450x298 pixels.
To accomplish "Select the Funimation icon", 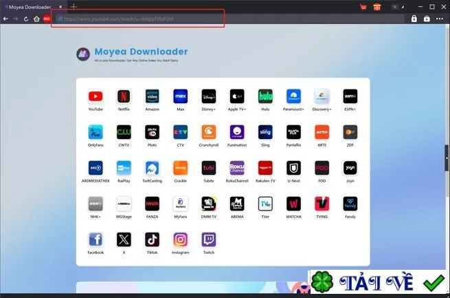I will pos(237,132).
